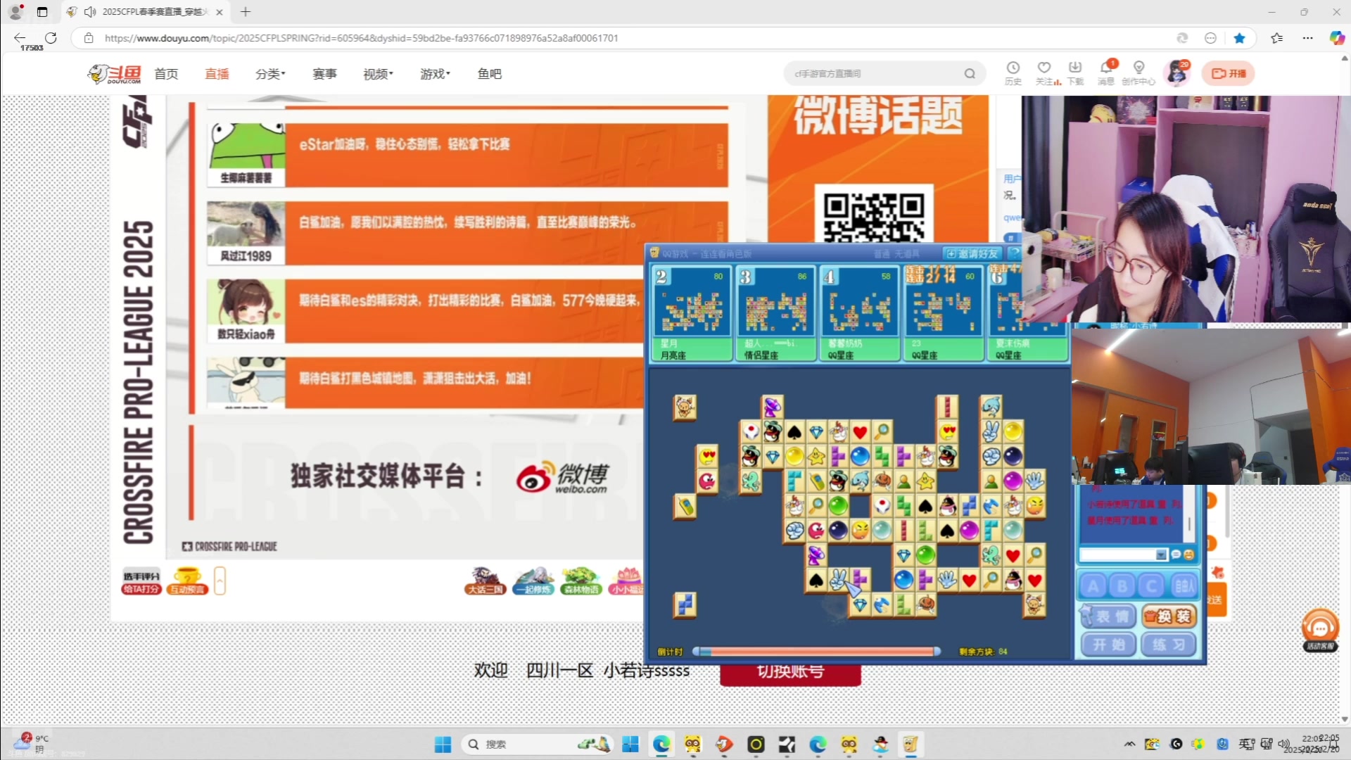The width and height of the screenshot is (1351, 760).
Task: Toggle the favorite star for this page
Action: coord(1240,38)
